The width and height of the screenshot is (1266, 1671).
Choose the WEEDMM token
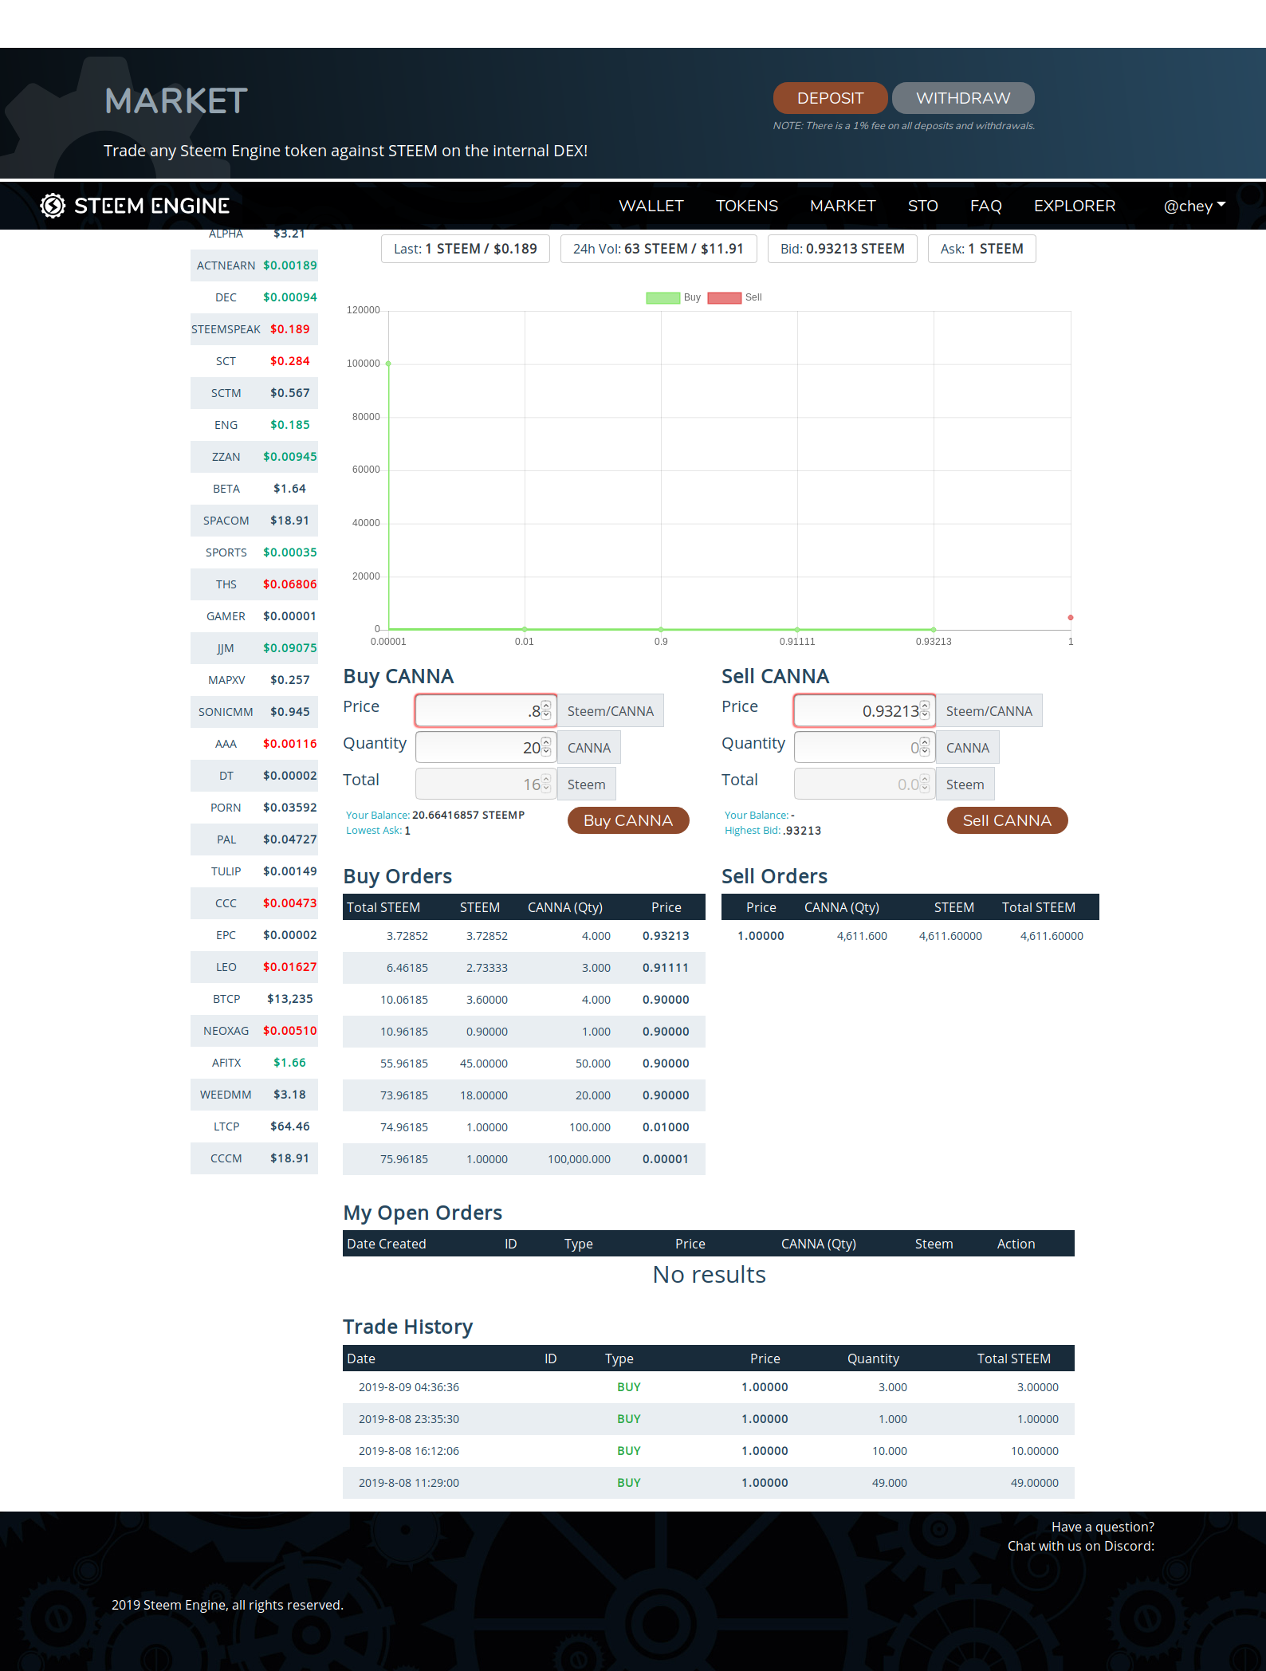(254, 1095)
